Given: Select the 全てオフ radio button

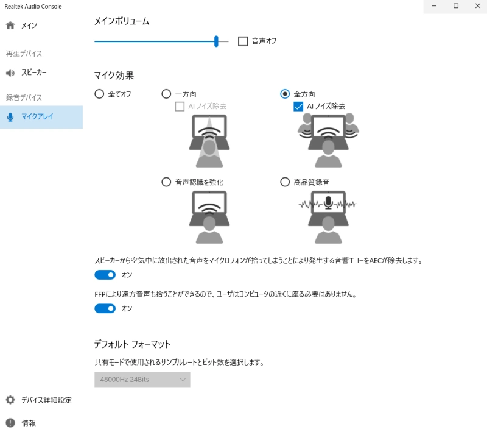Looking at the screenshot, I should (x=99, y=94).
